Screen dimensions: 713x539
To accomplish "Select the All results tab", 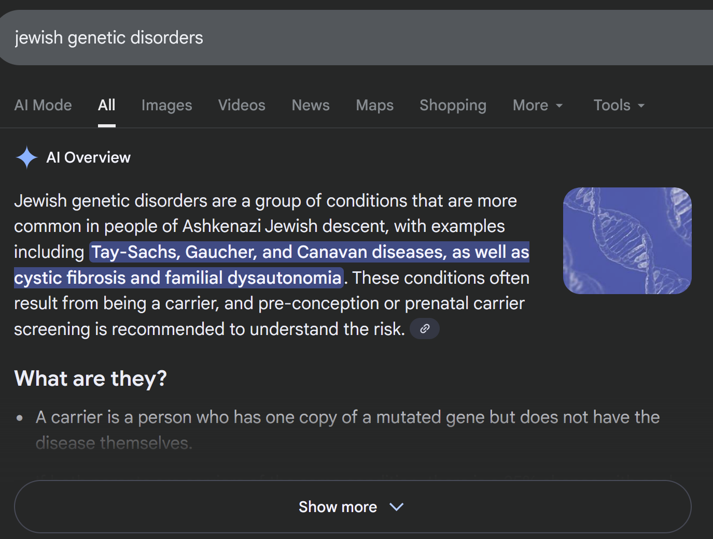I will click(x=106, y=105).
